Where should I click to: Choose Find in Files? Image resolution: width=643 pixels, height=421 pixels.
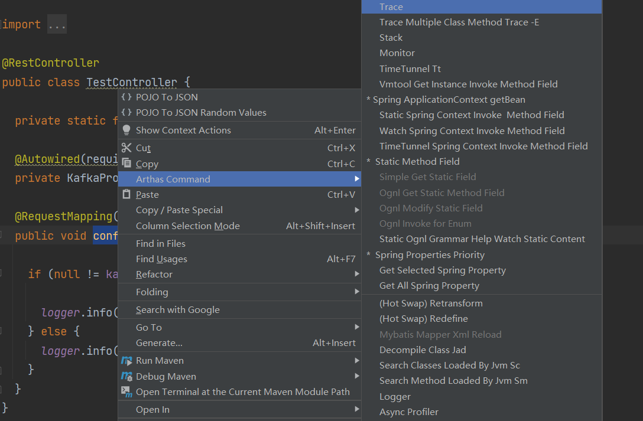coord(239,243)
